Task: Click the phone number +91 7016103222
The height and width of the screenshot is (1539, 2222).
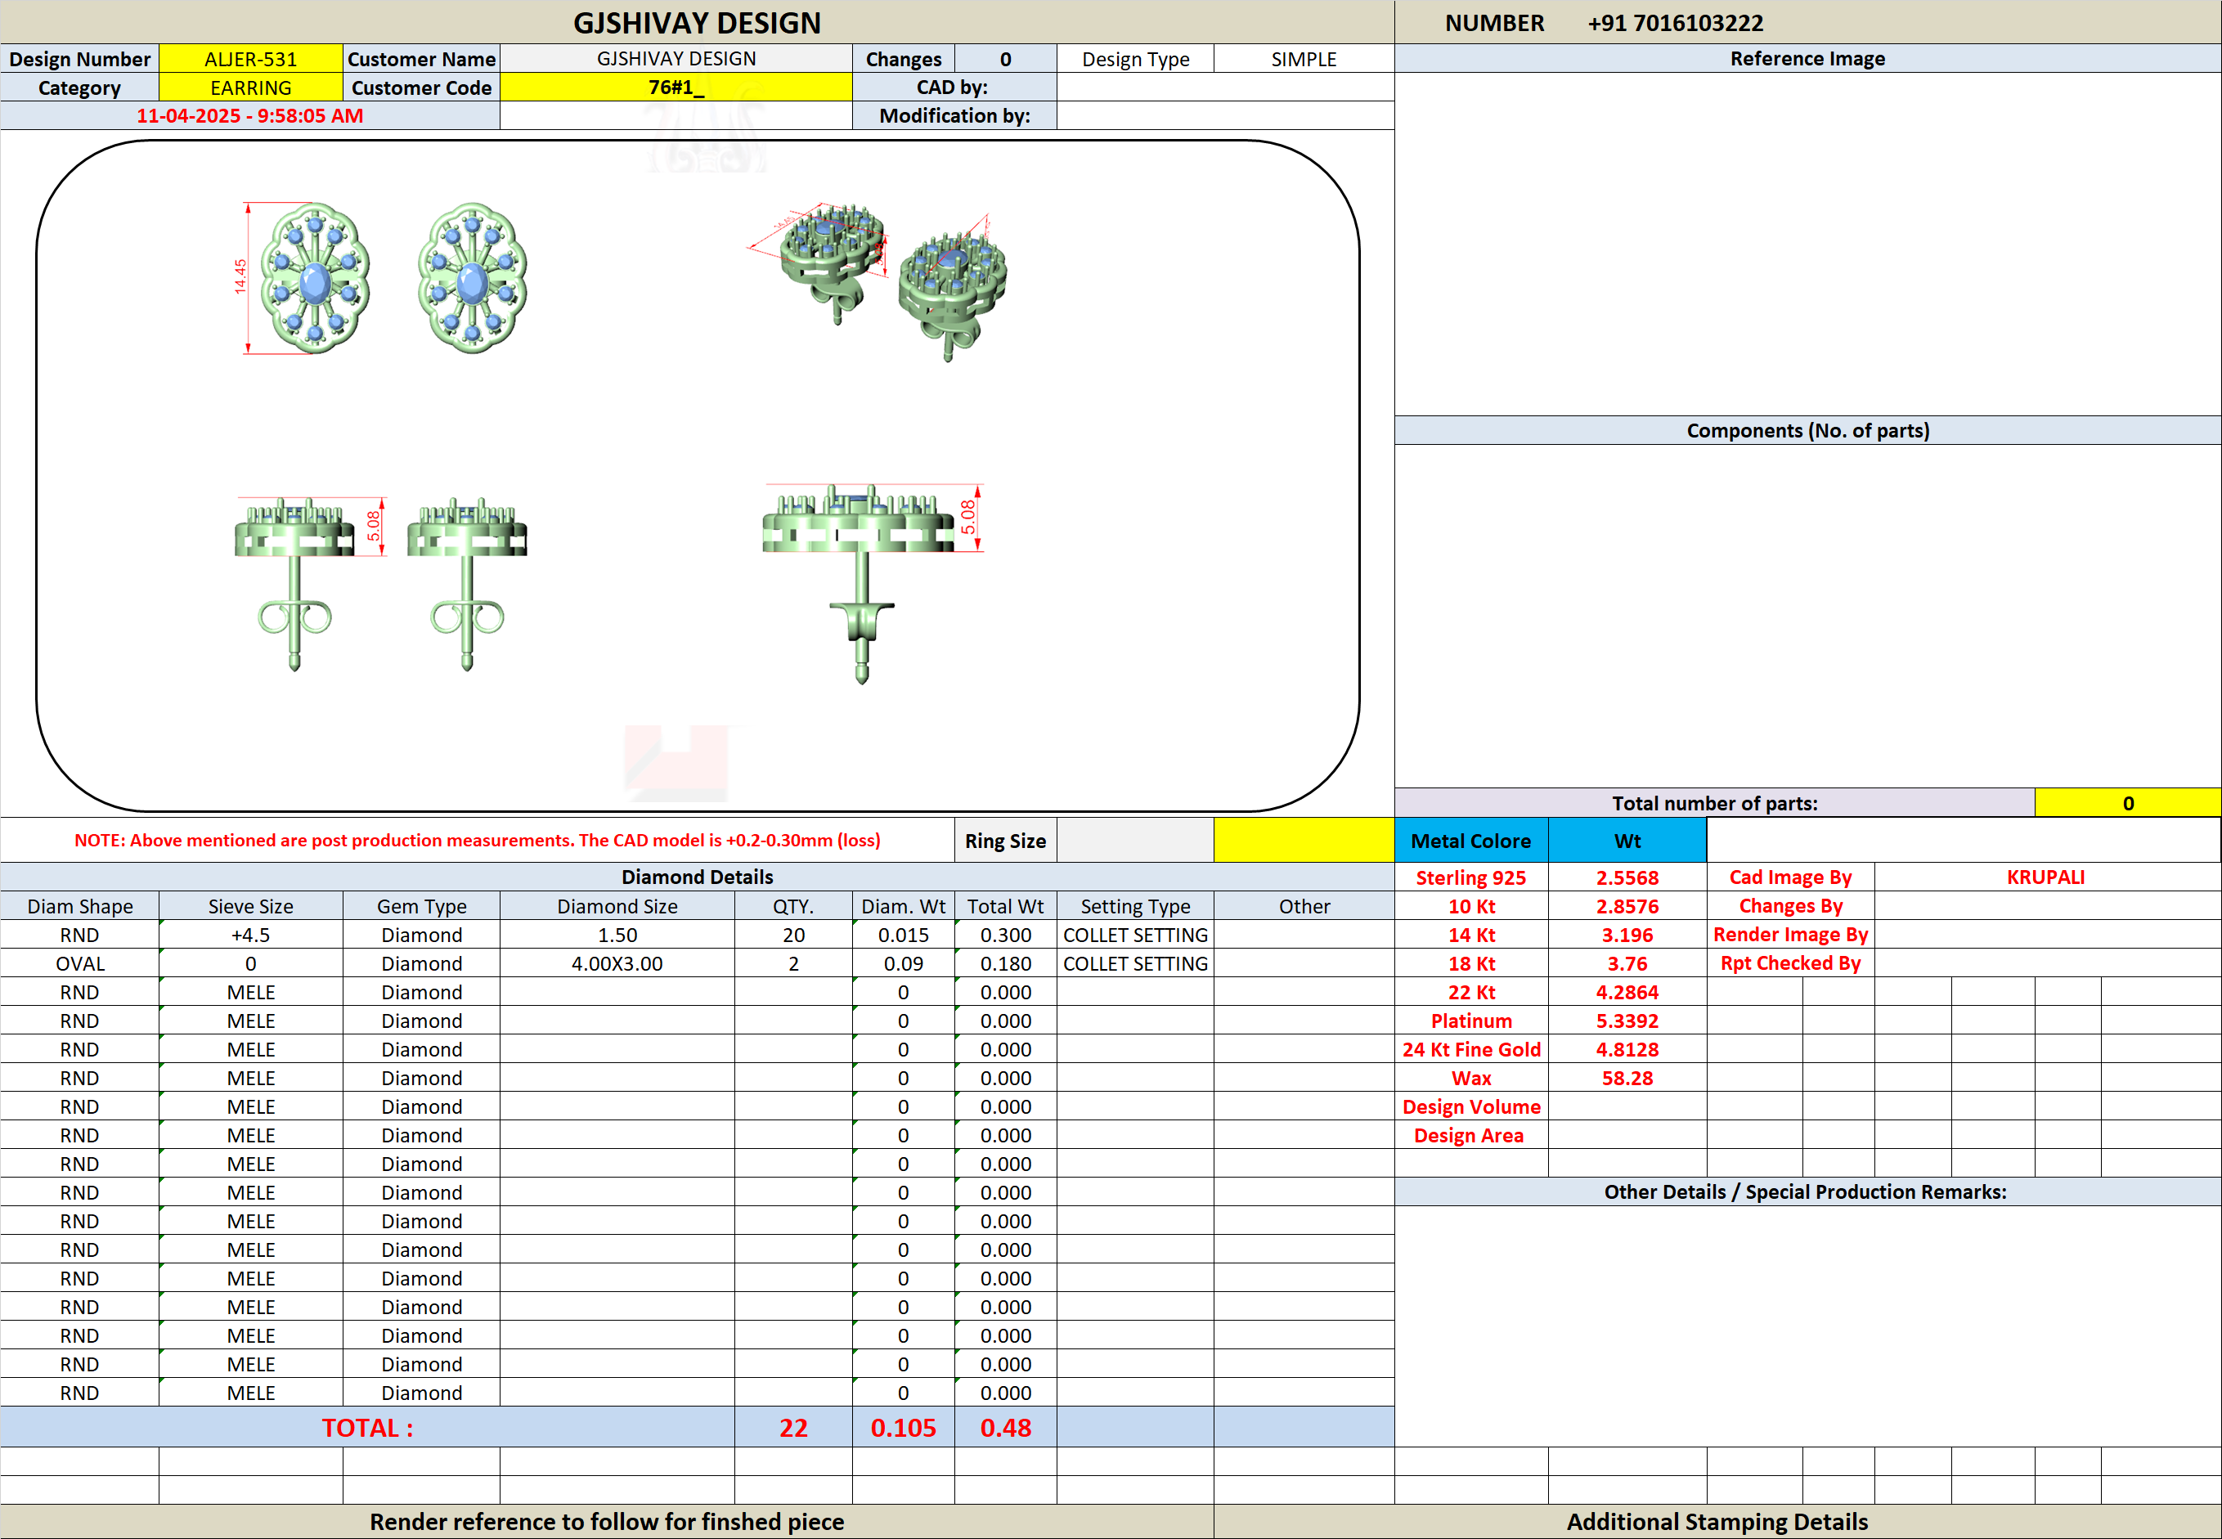Action: click(x=1675, y=23)
